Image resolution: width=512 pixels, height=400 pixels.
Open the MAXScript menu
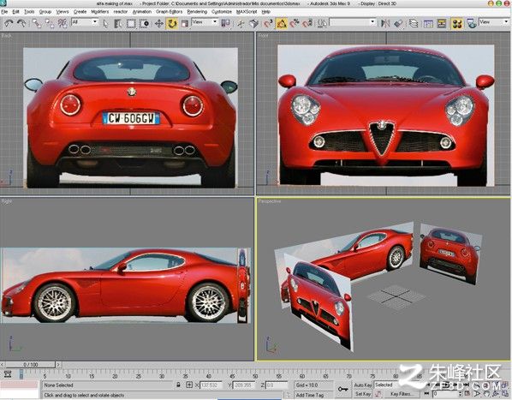[247, 12]
